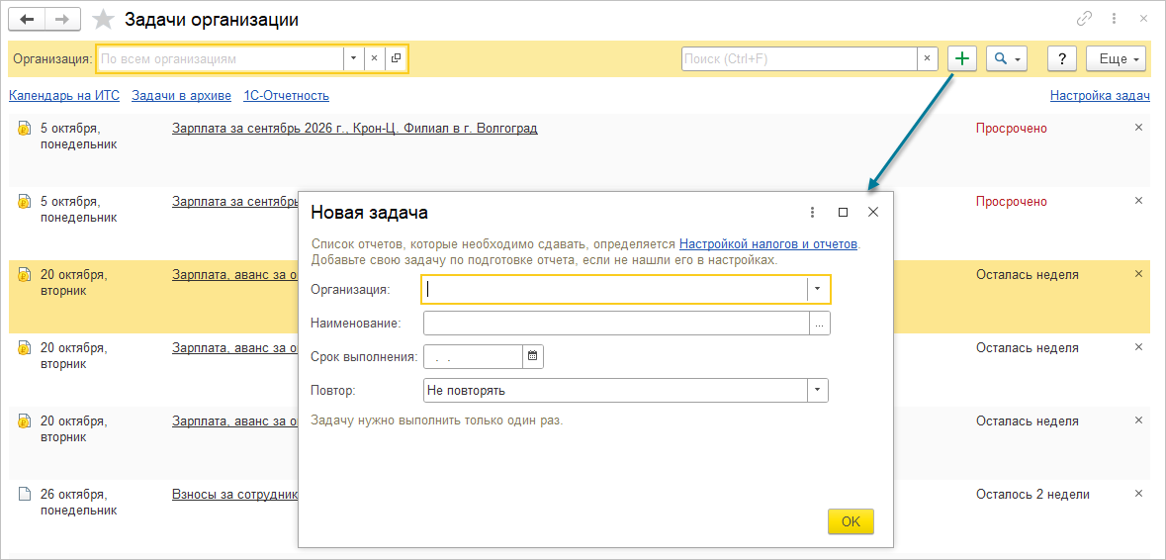1166x560 pixels.
Task: Open the dialog's three-dots menu
Action: pyautogui.click(x=812, y=212)
